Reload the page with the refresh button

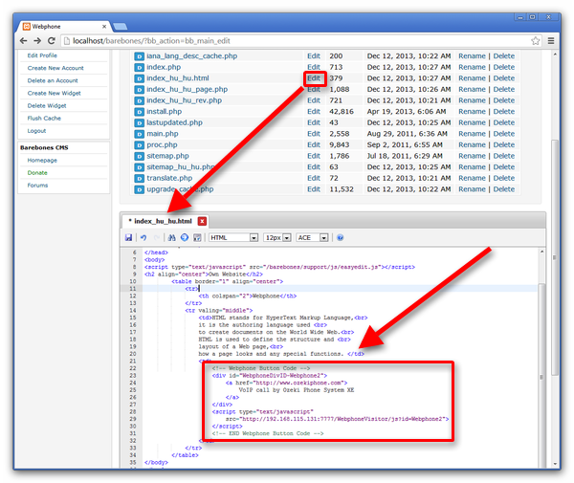(52, 40)
